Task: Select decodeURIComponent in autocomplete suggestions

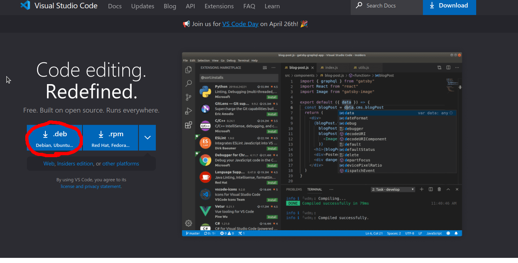Action: (x=365, y=139)
